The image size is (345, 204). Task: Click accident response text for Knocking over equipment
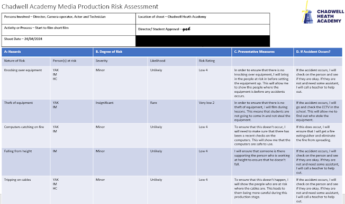pos(317,81)
